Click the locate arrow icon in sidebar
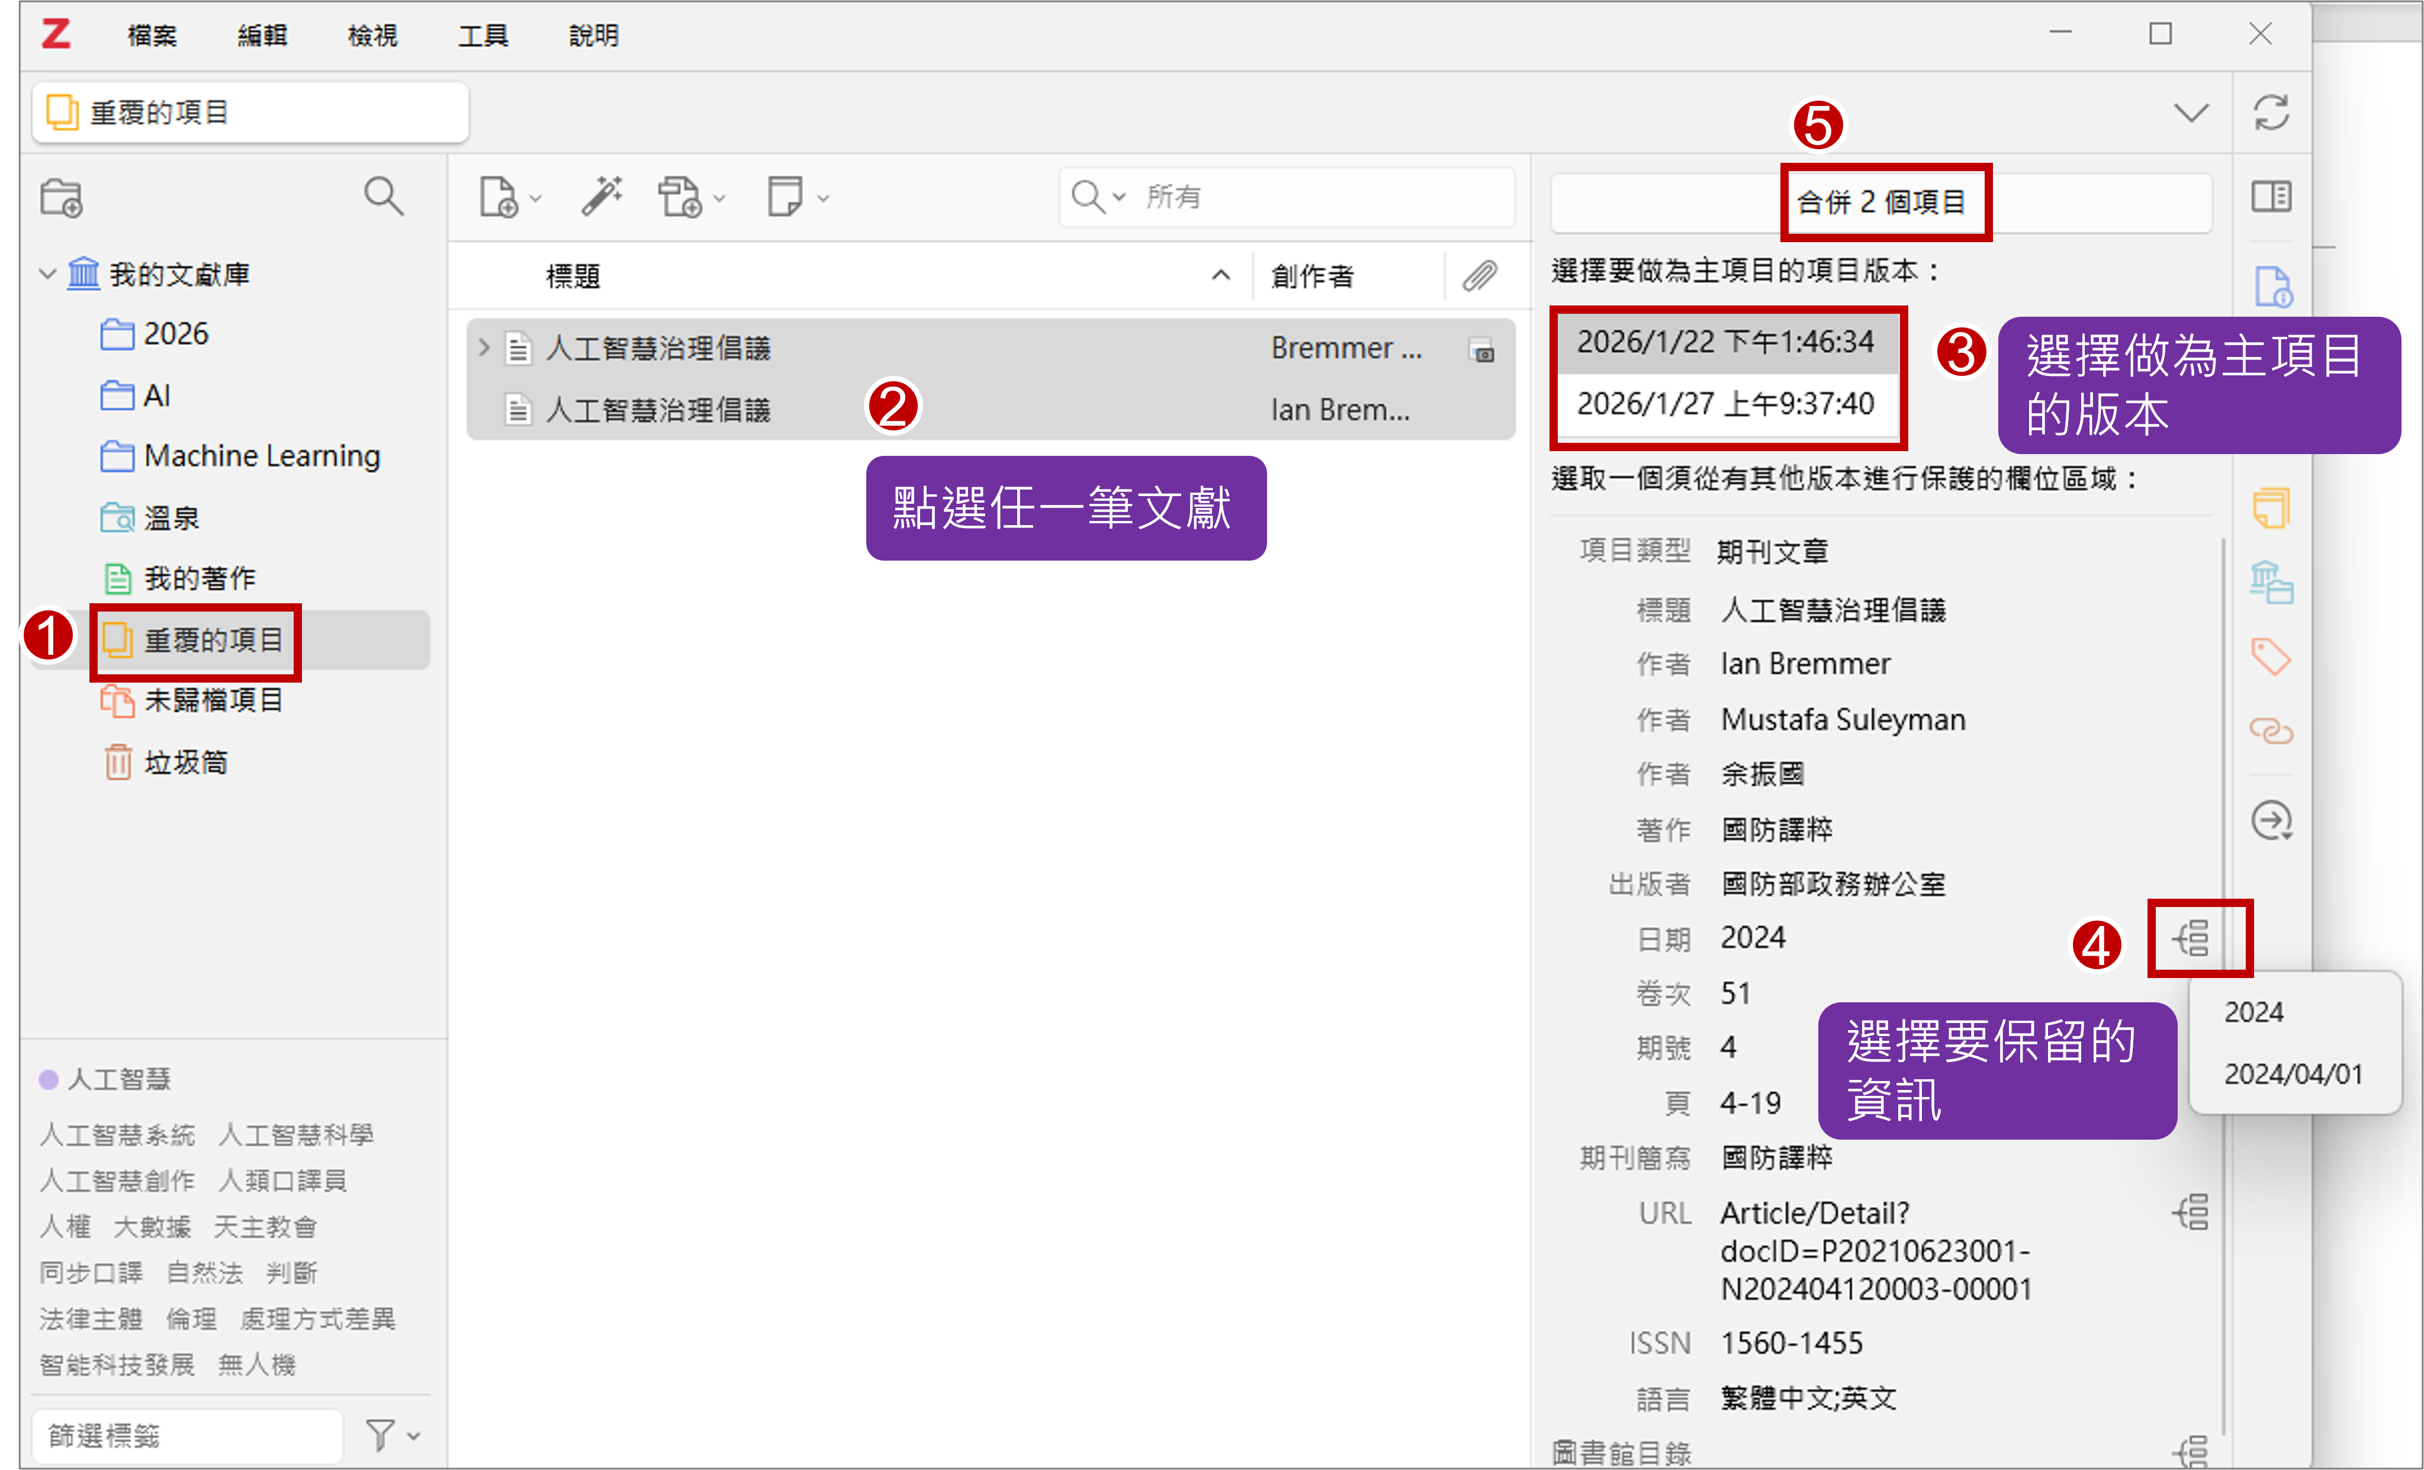The image size is (2424, 1470). pos(2271,821)
